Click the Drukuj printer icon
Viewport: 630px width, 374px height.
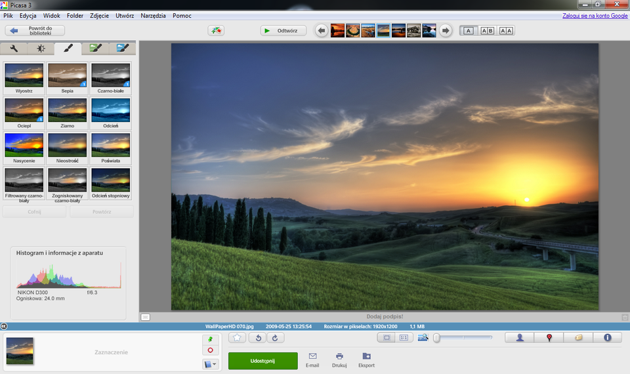tap(339, 356)
